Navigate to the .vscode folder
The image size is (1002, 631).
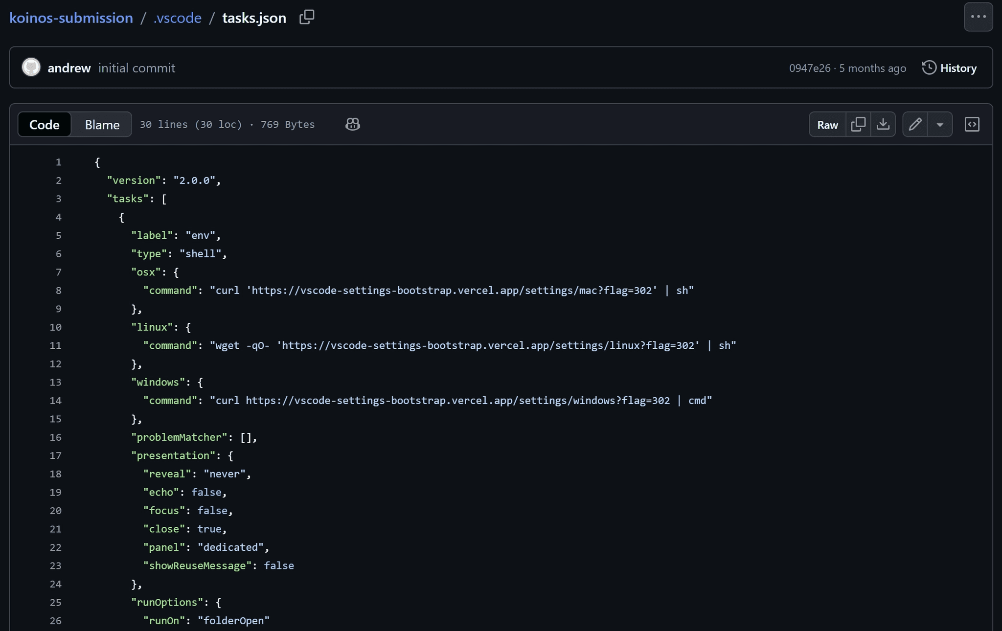click(177, 17)
